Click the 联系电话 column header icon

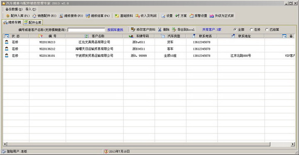pos(194,36)
